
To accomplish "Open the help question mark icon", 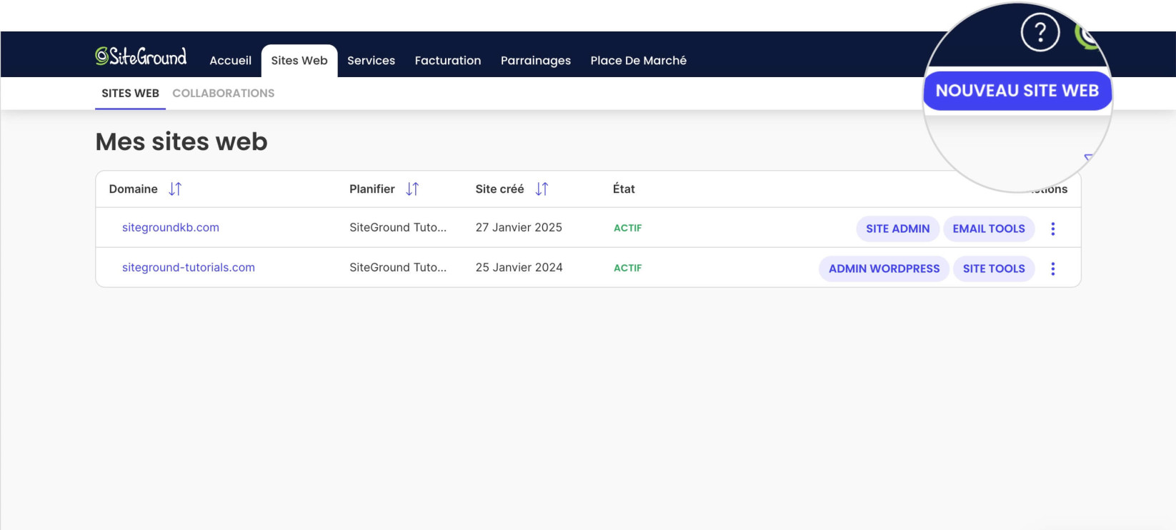I will pos(1040,32).
